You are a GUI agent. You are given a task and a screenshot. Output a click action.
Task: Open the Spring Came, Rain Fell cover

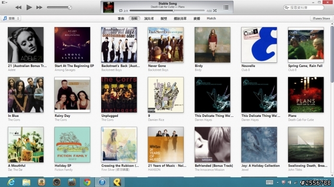(x=306, y=45)
